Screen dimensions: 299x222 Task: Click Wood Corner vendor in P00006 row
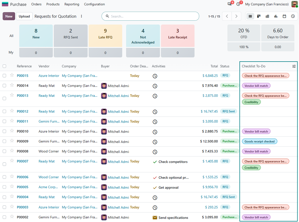(x=49, y=177)
